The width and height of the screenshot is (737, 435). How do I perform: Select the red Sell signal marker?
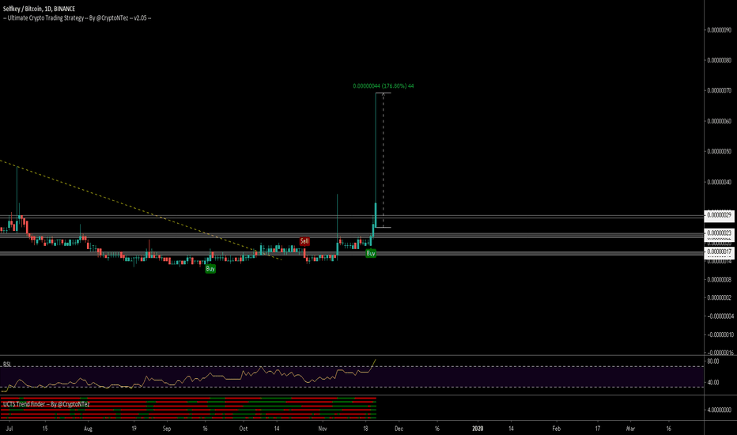(x=304, y=241)
